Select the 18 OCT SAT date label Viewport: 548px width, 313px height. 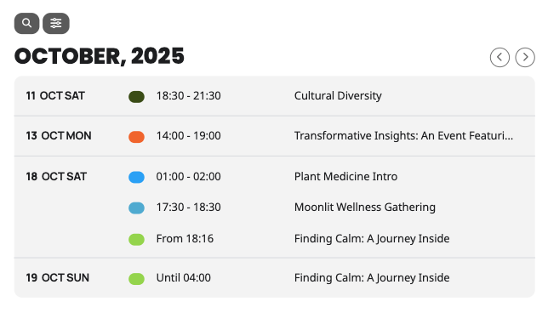point(56,176)
